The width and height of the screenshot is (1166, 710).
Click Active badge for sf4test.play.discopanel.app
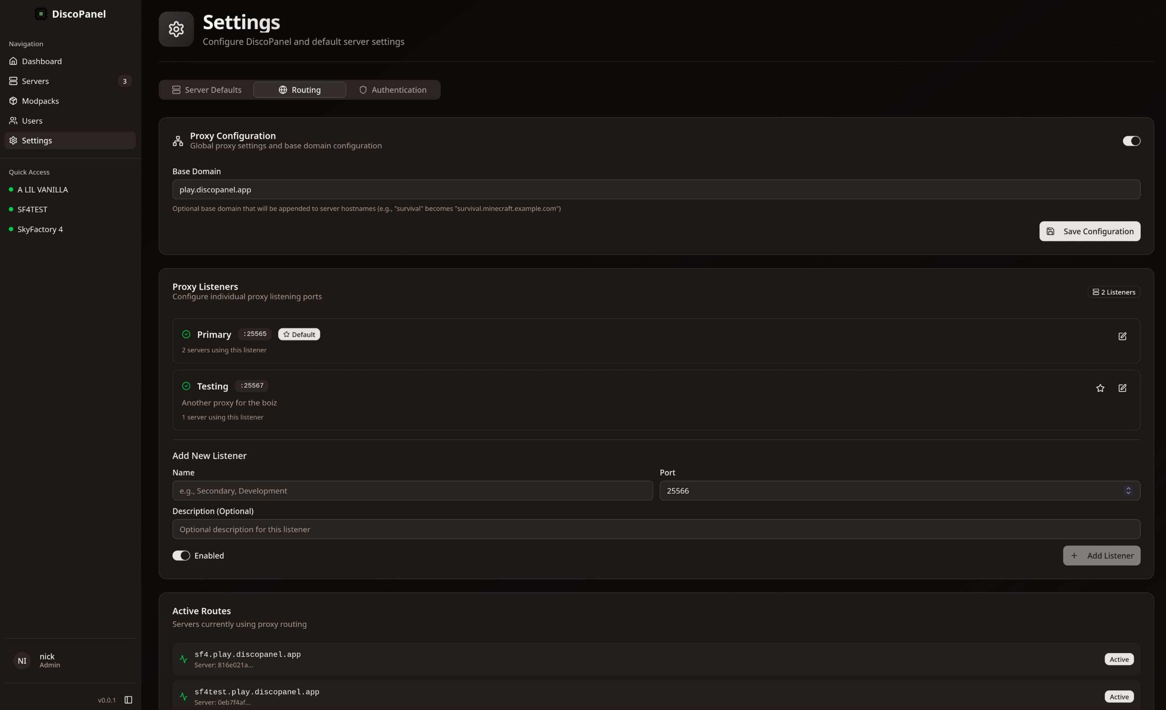tap(1119, 697)
